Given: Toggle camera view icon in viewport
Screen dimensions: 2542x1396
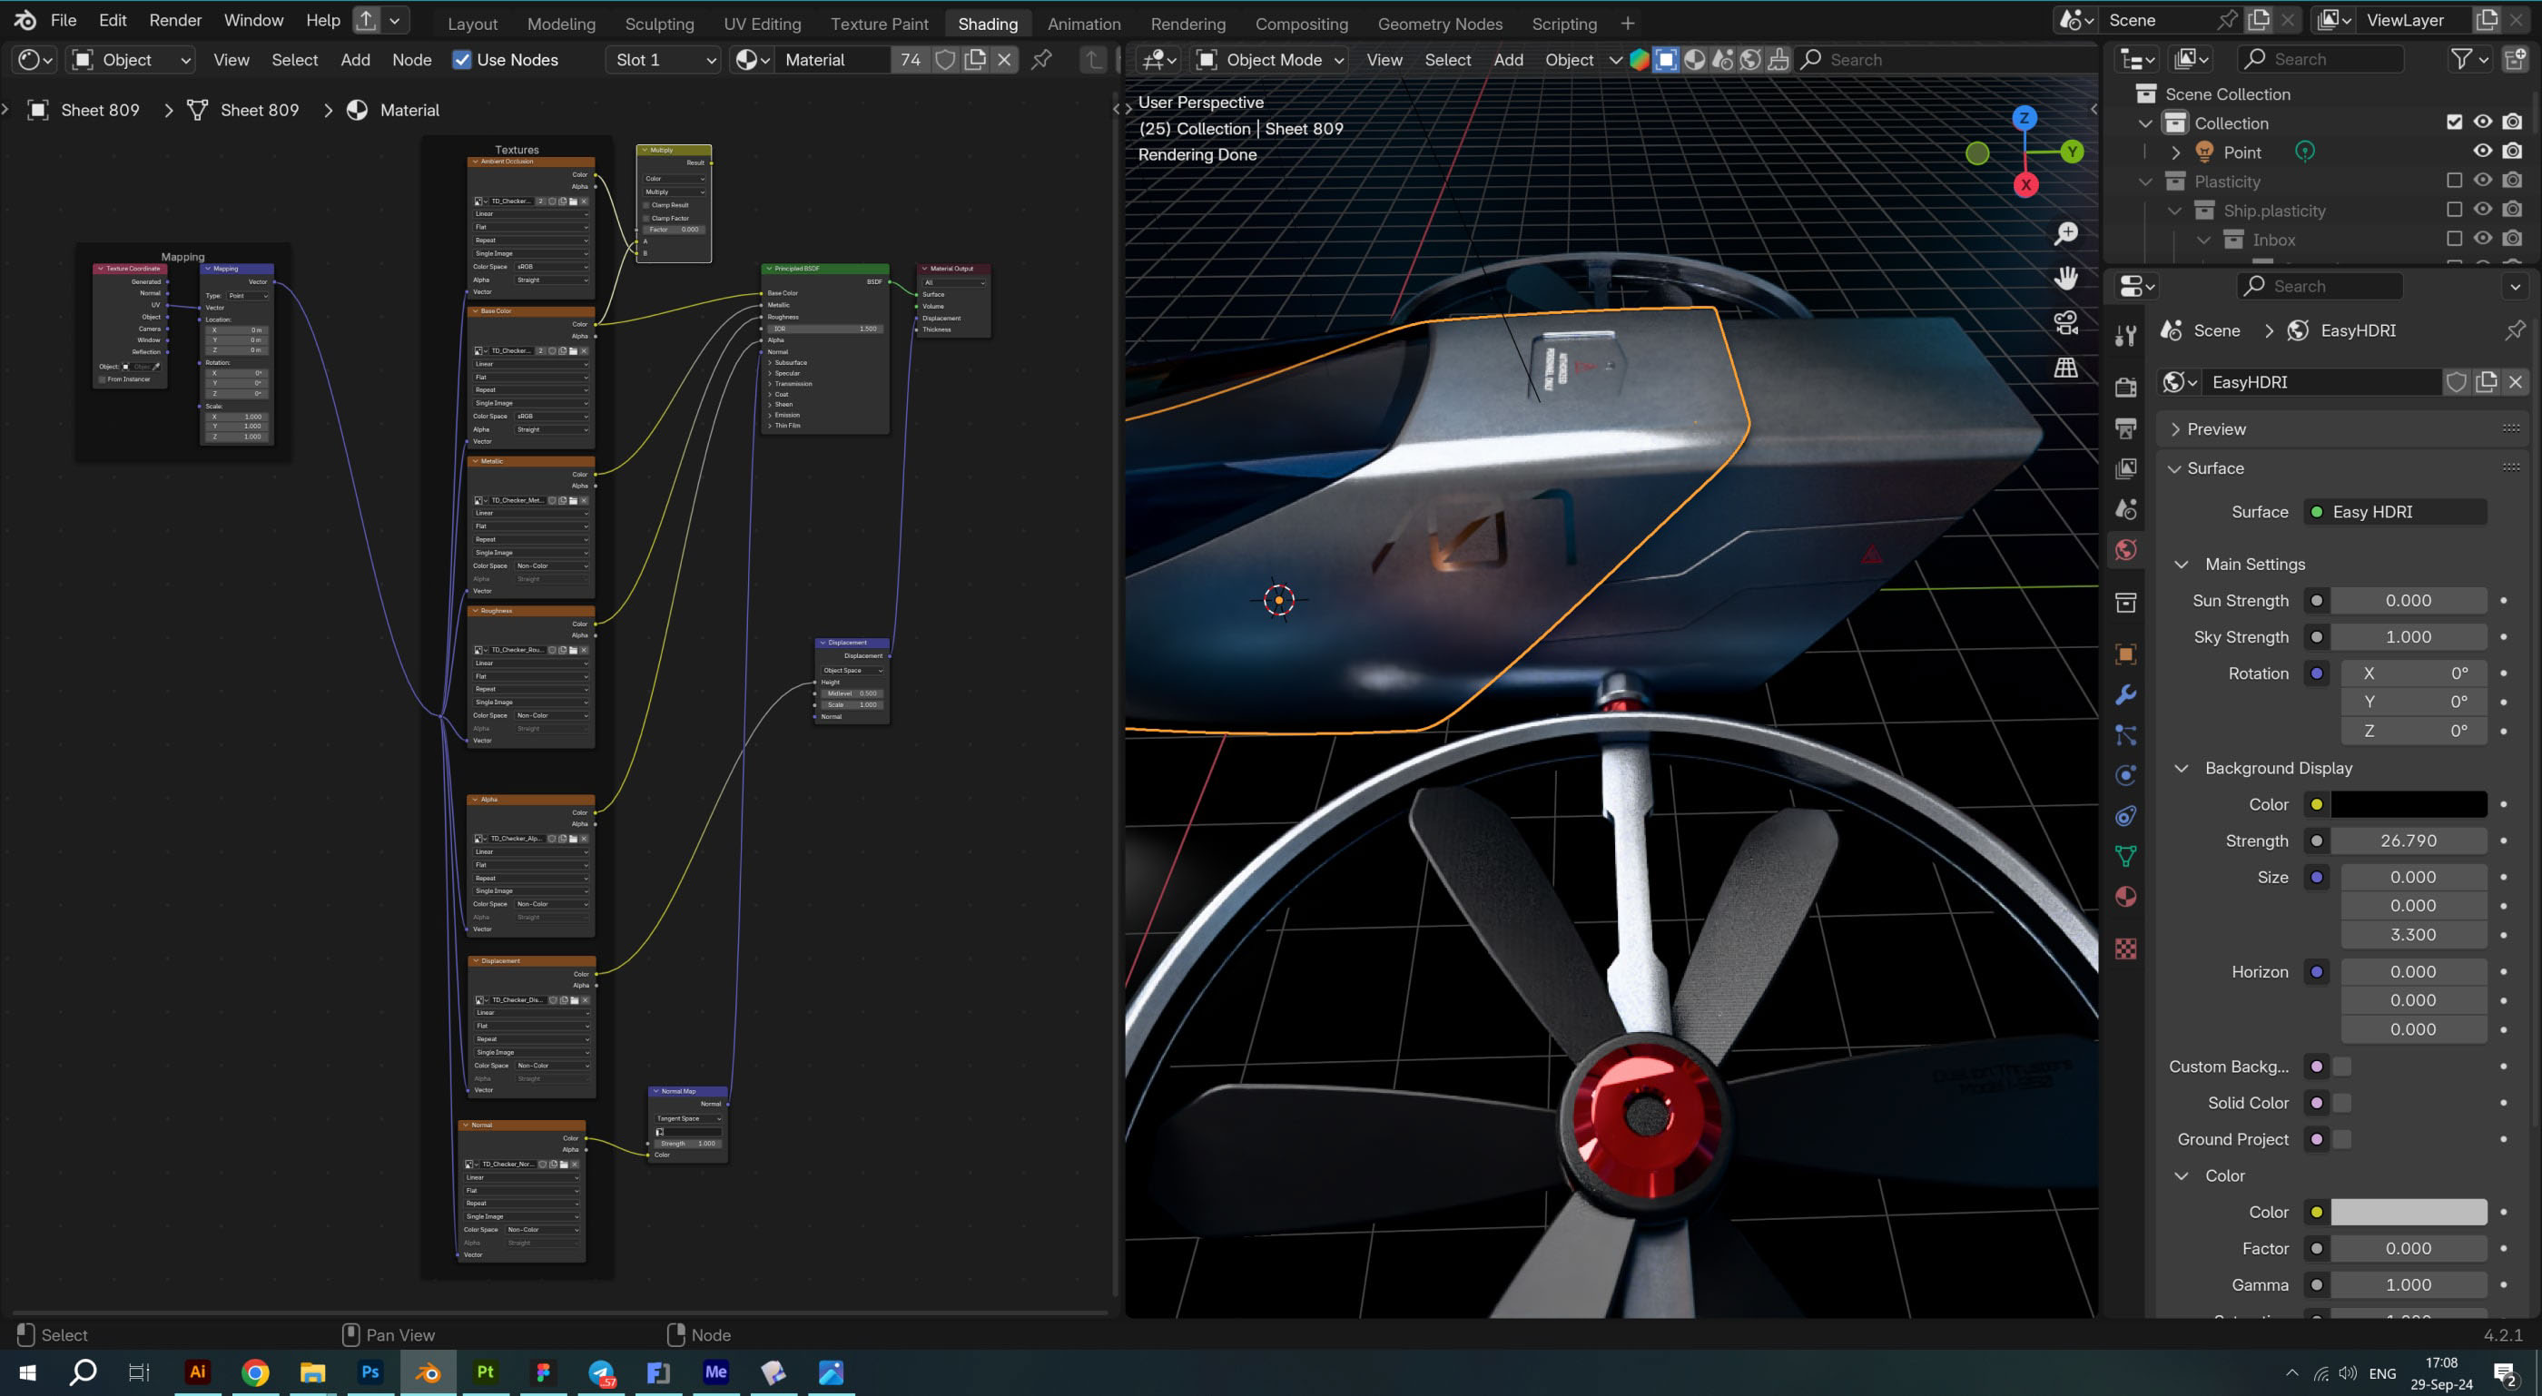Looking at the screenshot, I should pyautogui.click(x=2065, y=322).
